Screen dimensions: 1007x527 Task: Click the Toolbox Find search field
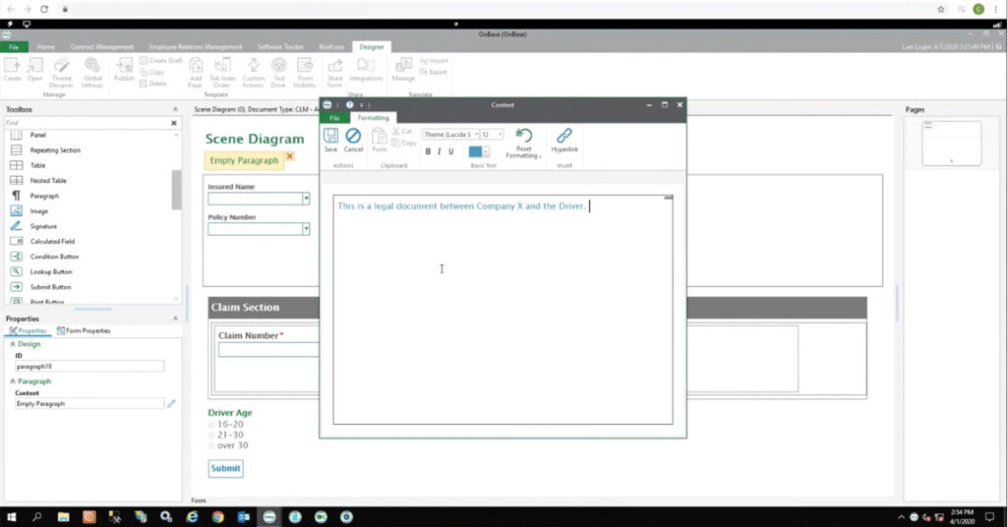87,123
